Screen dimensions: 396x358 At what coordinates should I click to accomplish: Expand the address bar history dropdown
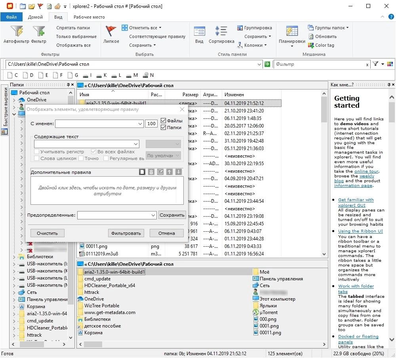(259, 64)
